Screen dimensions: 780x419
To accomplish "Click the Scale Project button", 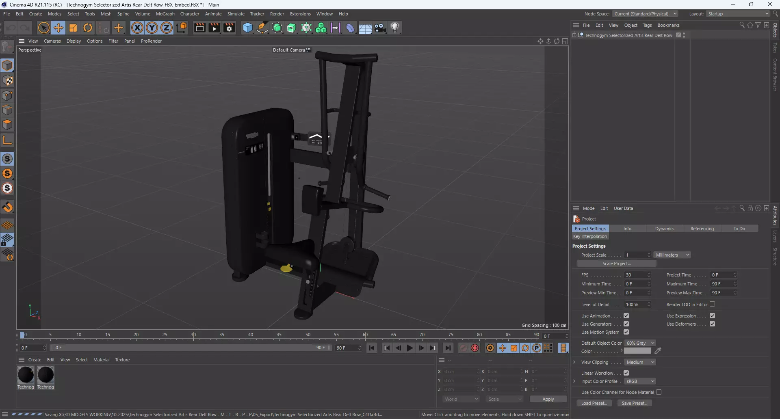I will (616, 263).
